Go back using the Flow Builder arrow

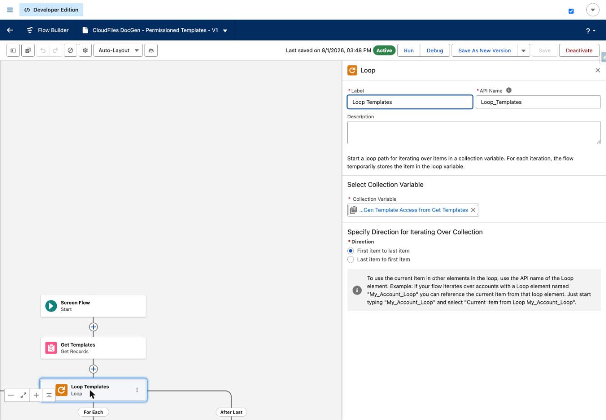click(10, 30)
